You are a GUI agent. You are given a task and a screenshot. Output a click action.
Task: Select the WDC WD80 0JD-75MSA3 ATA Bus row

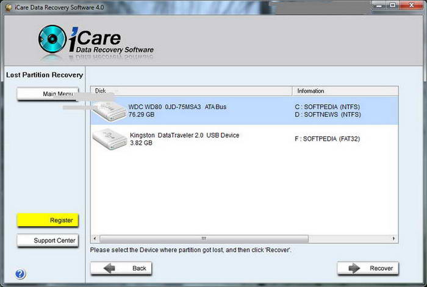tap(245, 111)
